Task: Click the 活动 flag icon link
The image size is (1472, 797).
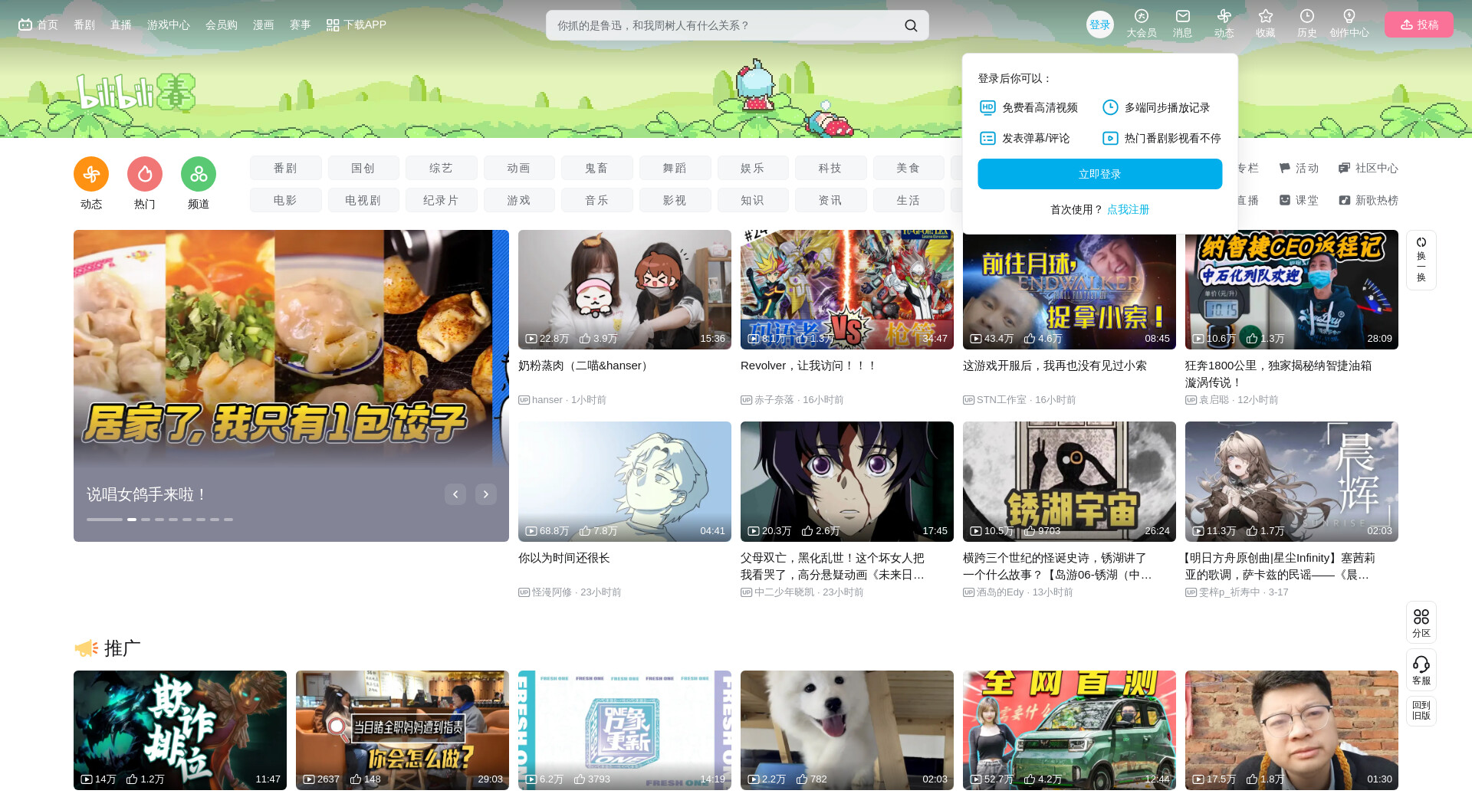Action: click(x=1299, y=168)
